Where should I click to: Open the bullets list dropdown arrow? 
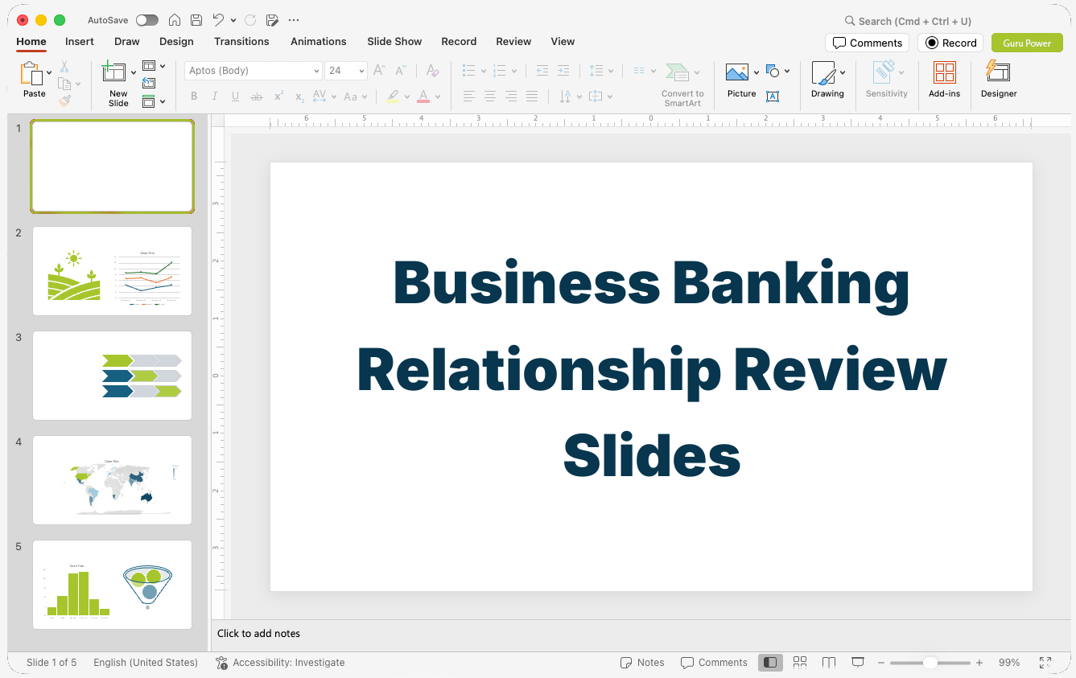pyautogui.click(x=484, y=71)
